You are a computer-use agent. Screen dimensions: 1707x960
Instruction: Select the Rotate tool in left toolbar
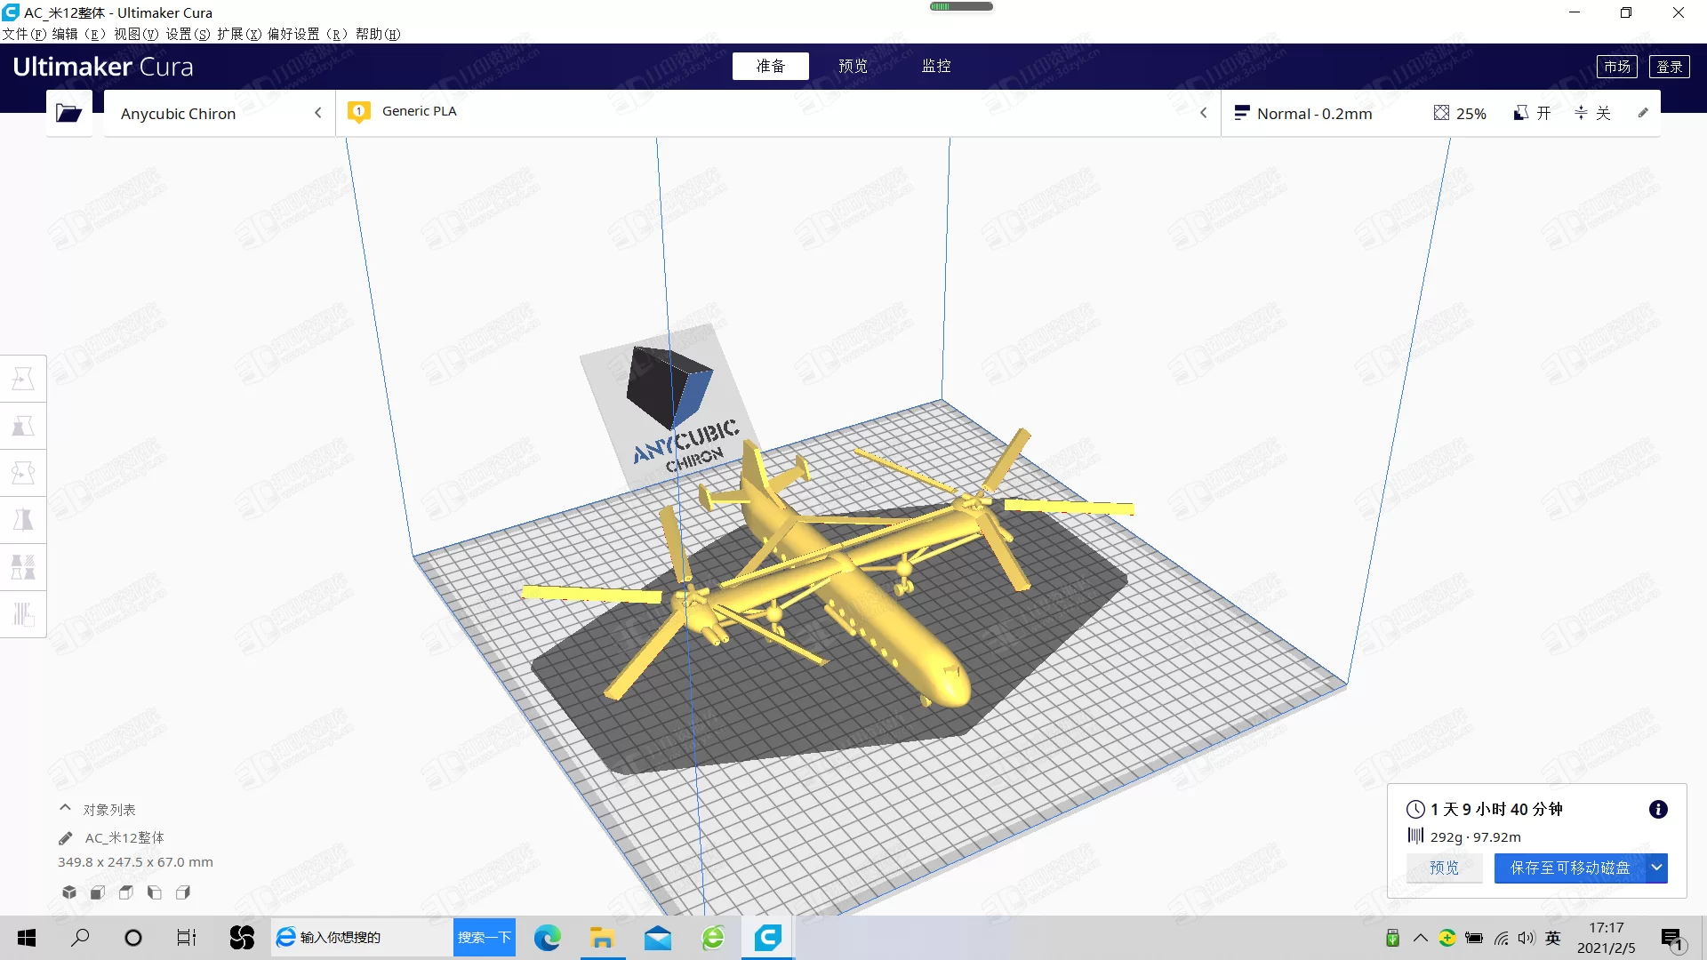coord(23,474)
